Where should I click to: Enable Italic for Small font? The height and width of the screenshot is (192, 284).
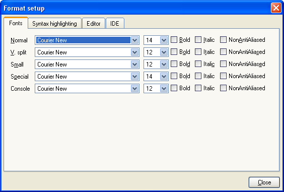[198, 64]
